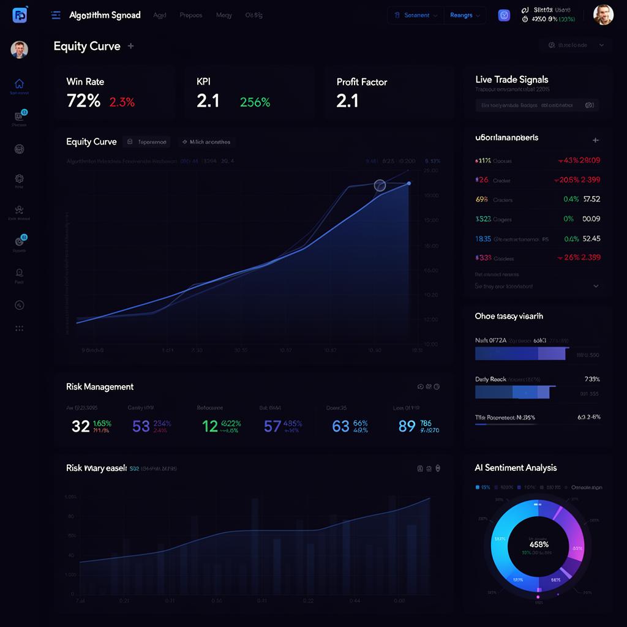Select the Agd menu item
This screenshot has width=627, height=627.
(160, 15)
